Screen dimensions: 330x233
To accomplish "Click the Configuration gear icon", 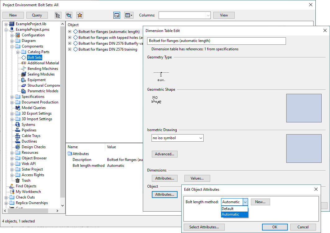I will click(x=18, y=35).
